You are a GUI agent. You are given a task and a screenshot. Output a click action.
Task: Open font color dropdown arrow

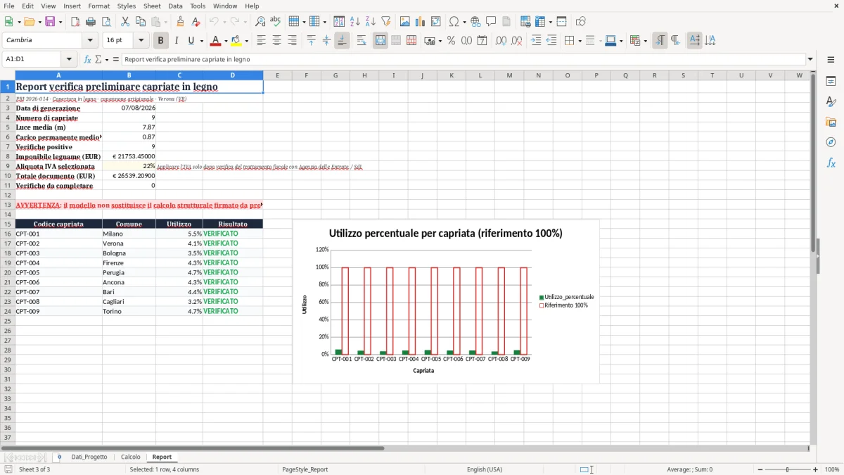pos(225,41)
